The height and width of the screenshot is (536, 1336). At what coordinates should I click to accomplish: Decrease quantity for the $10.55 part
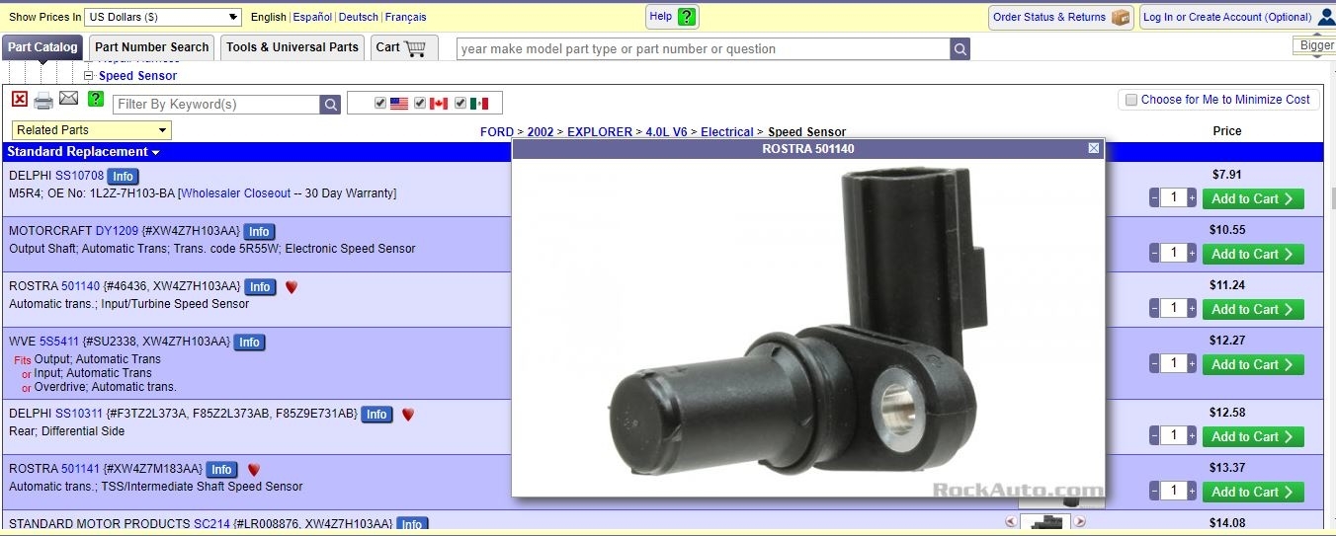coord(1154,253)
